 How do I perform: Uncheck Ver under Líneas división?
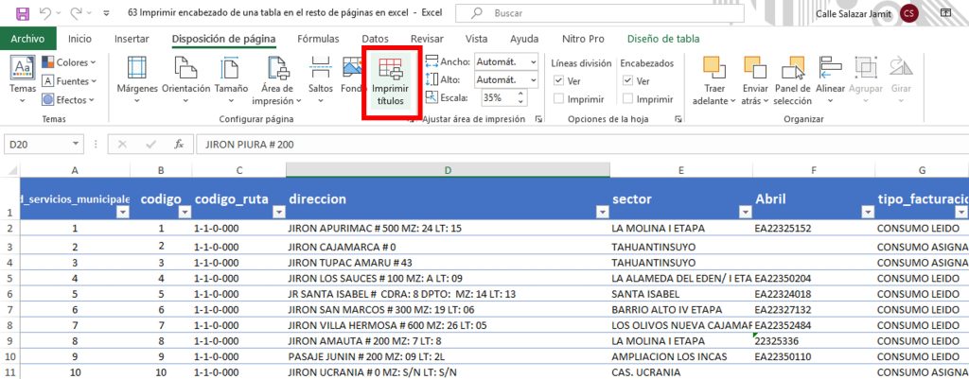[x=558, y=81]
